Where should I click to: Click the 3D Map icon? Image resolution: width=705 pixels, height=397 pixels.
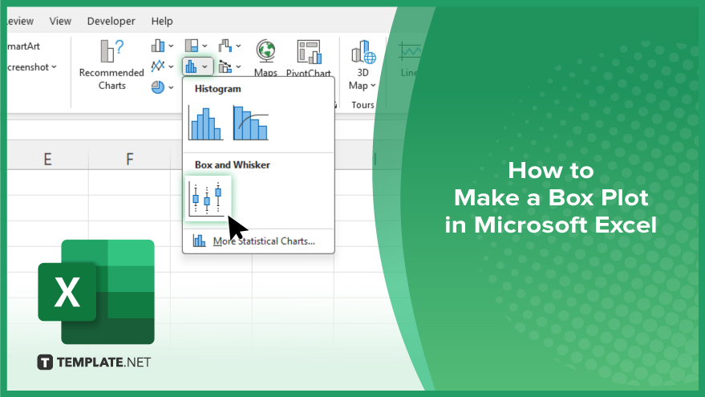click(x=363, y=51)
